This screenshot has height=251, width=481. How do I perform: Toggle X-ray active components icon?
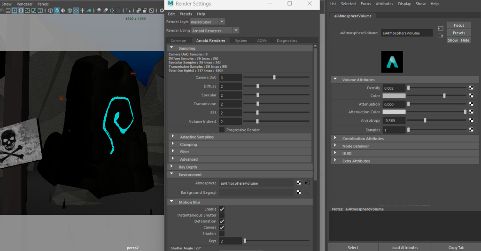click(x=145, y=10)
